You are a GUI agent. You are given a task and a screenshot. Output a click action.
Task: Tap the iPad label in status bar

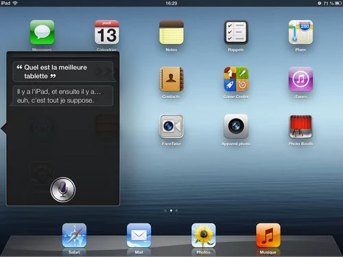[x=5, y=3]
